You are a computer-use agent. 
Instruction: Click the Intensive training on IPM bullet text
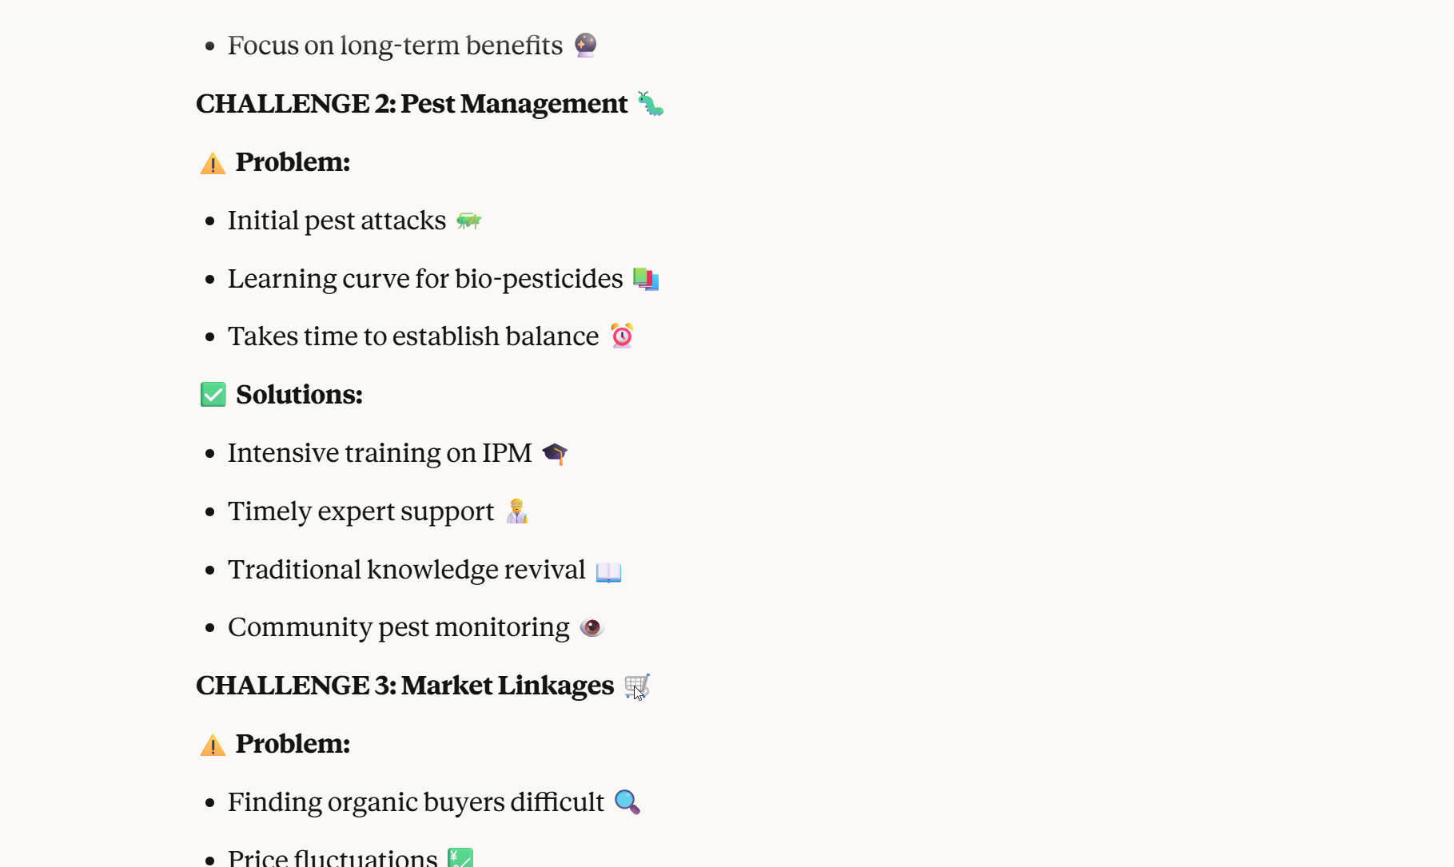[380, 453]
